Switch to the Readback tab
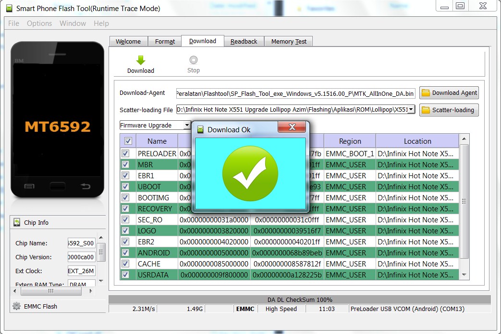Viewport: 501px width, 334px height. (244, 41)
